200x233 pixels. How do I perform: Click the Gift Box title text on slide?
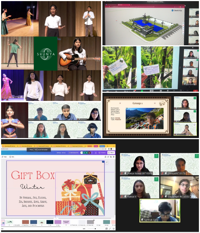tap(33, 176)
